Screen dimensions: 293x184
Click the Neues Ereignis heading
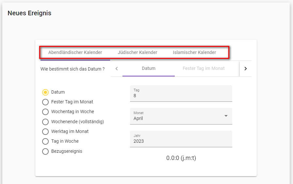click(x=29, y=13)
